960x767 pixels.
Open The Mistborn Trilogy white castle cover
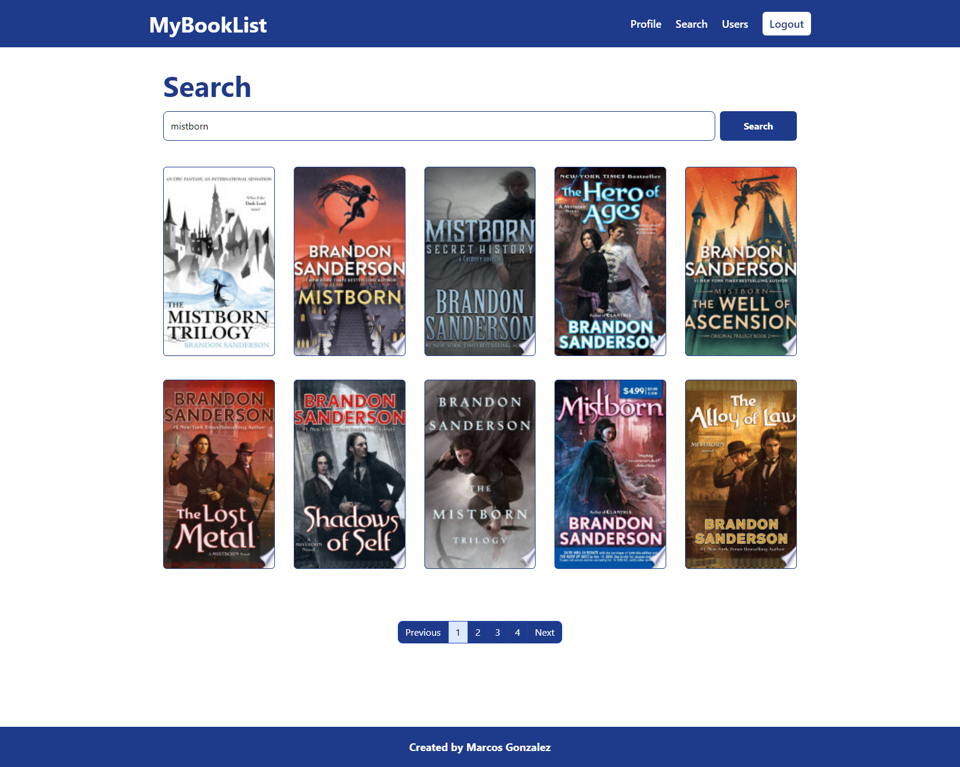(219, 261)
